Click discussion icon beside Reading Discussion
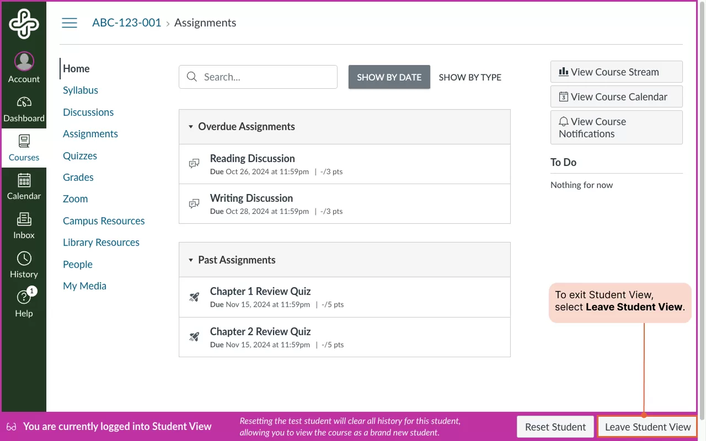Screen dimensions: 706x441 coord(194,164)
